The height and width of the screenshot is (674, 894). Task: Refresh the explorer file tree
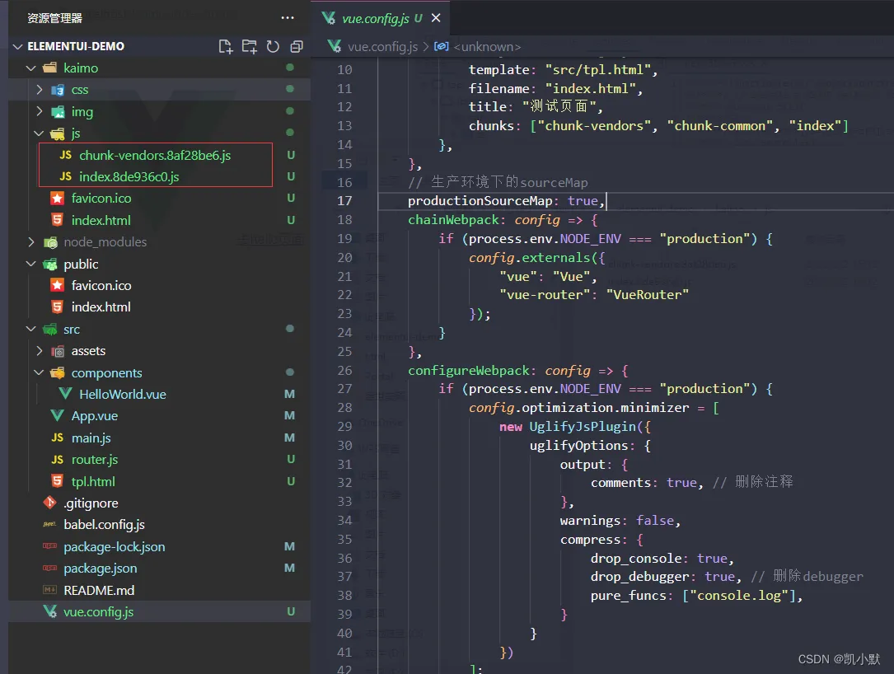[x=273, y=47]
